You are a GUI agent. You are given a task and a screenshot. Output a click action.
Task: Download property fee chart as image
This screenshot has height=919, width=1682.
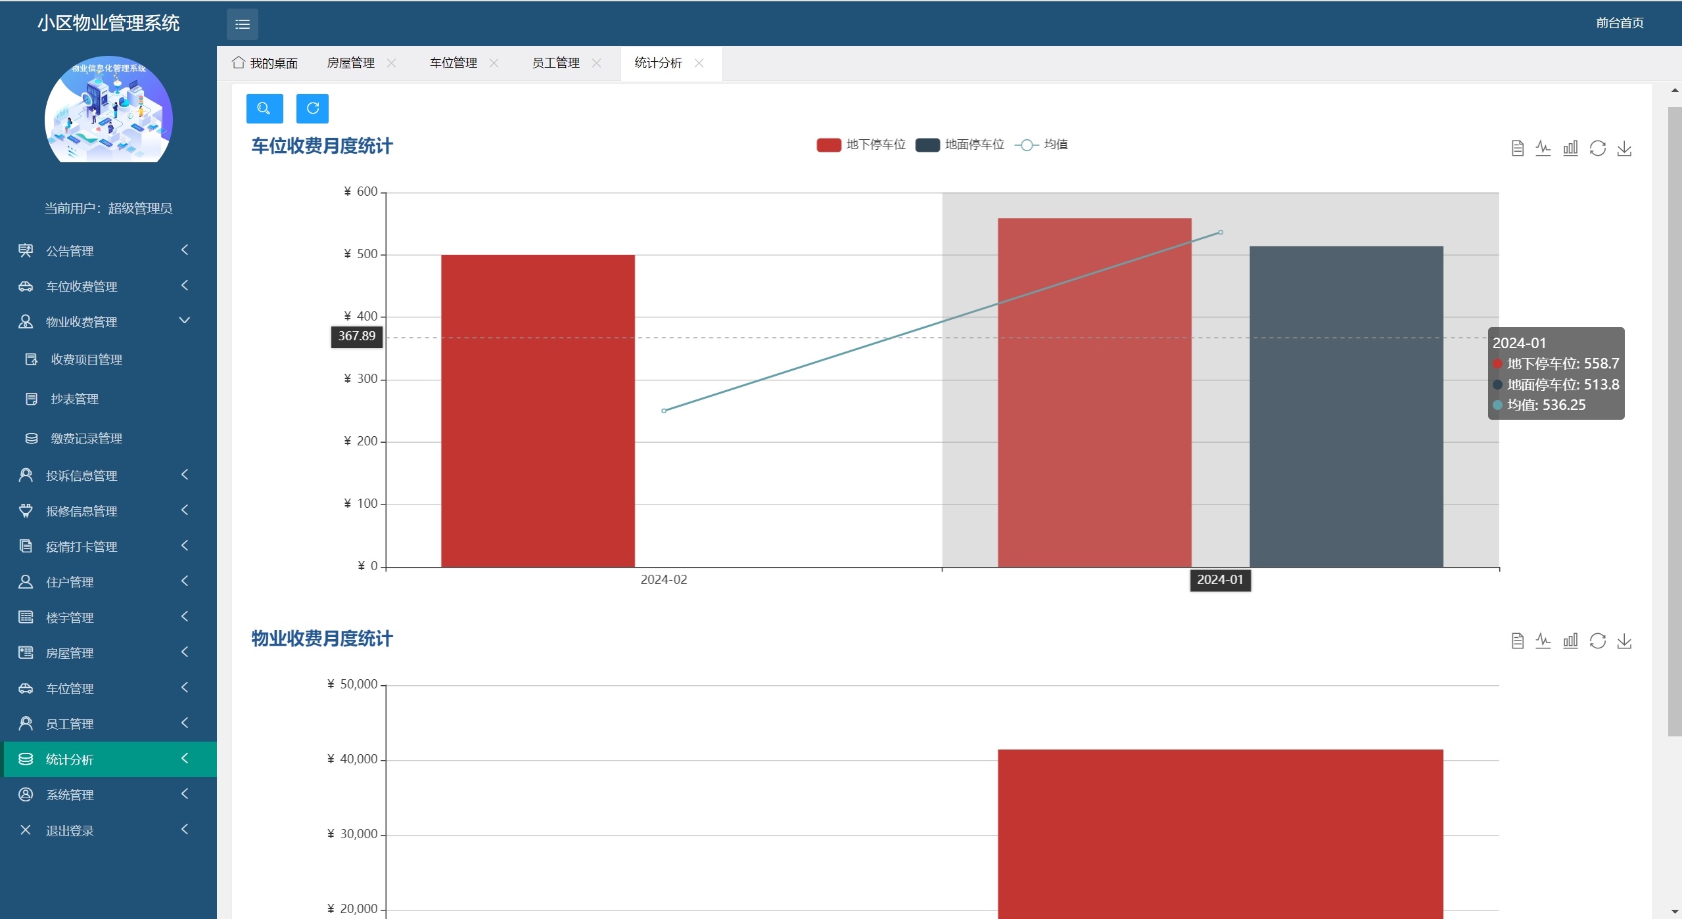[1624, 641]
